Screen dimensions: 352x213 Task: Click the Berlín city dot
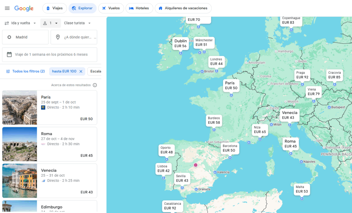(x=296, y=61)
